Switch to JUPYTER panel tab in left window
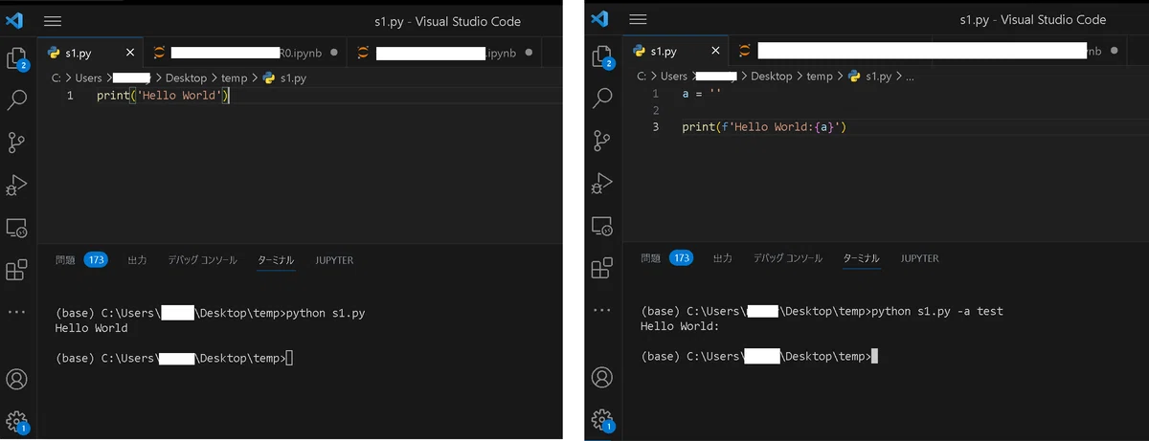Screen dimensions: 1149x441 (x=334, y=260)
